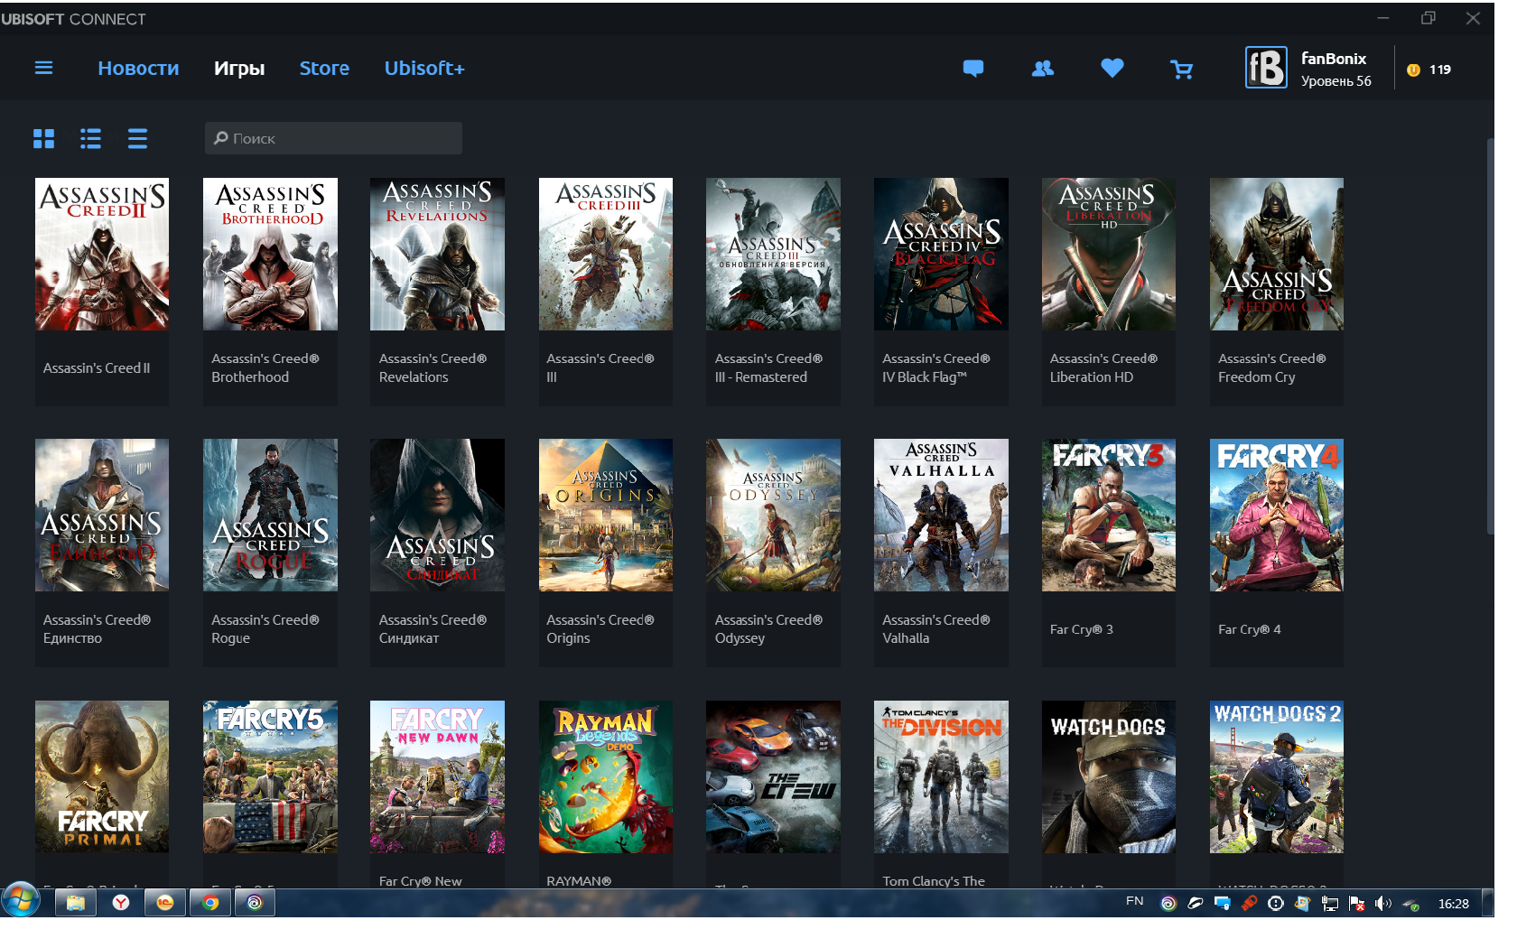Screen dimensions: 1517x948
Task: Click the Поиск search field
Action: [333, 138]
